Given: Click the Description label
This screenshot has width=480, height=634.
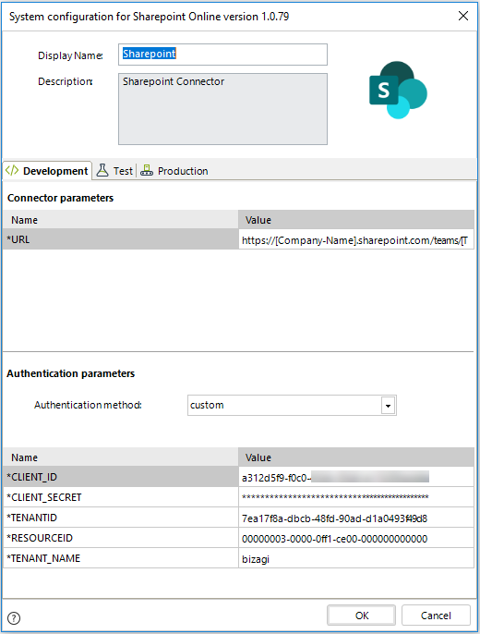Looking at the screenshot, I should coord(66,81).
